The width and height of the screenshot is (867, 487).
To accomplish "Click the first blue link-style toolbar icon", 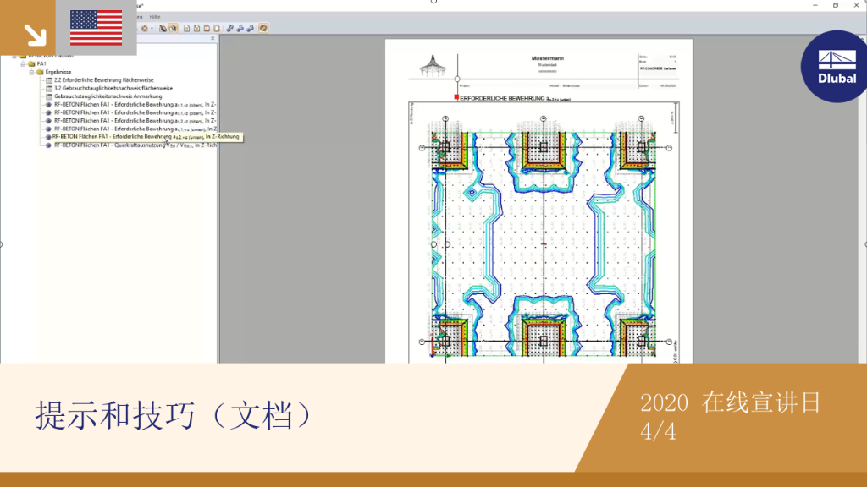I will (x=230, y=28).
